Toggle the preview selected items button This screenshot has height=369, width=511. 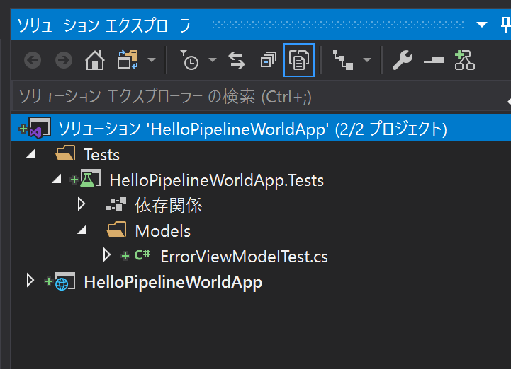432,61
